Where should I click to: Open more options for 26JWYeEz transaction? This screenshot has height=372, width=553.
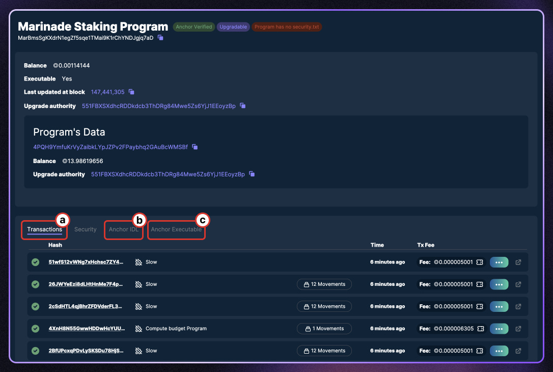tap(499, 284)
